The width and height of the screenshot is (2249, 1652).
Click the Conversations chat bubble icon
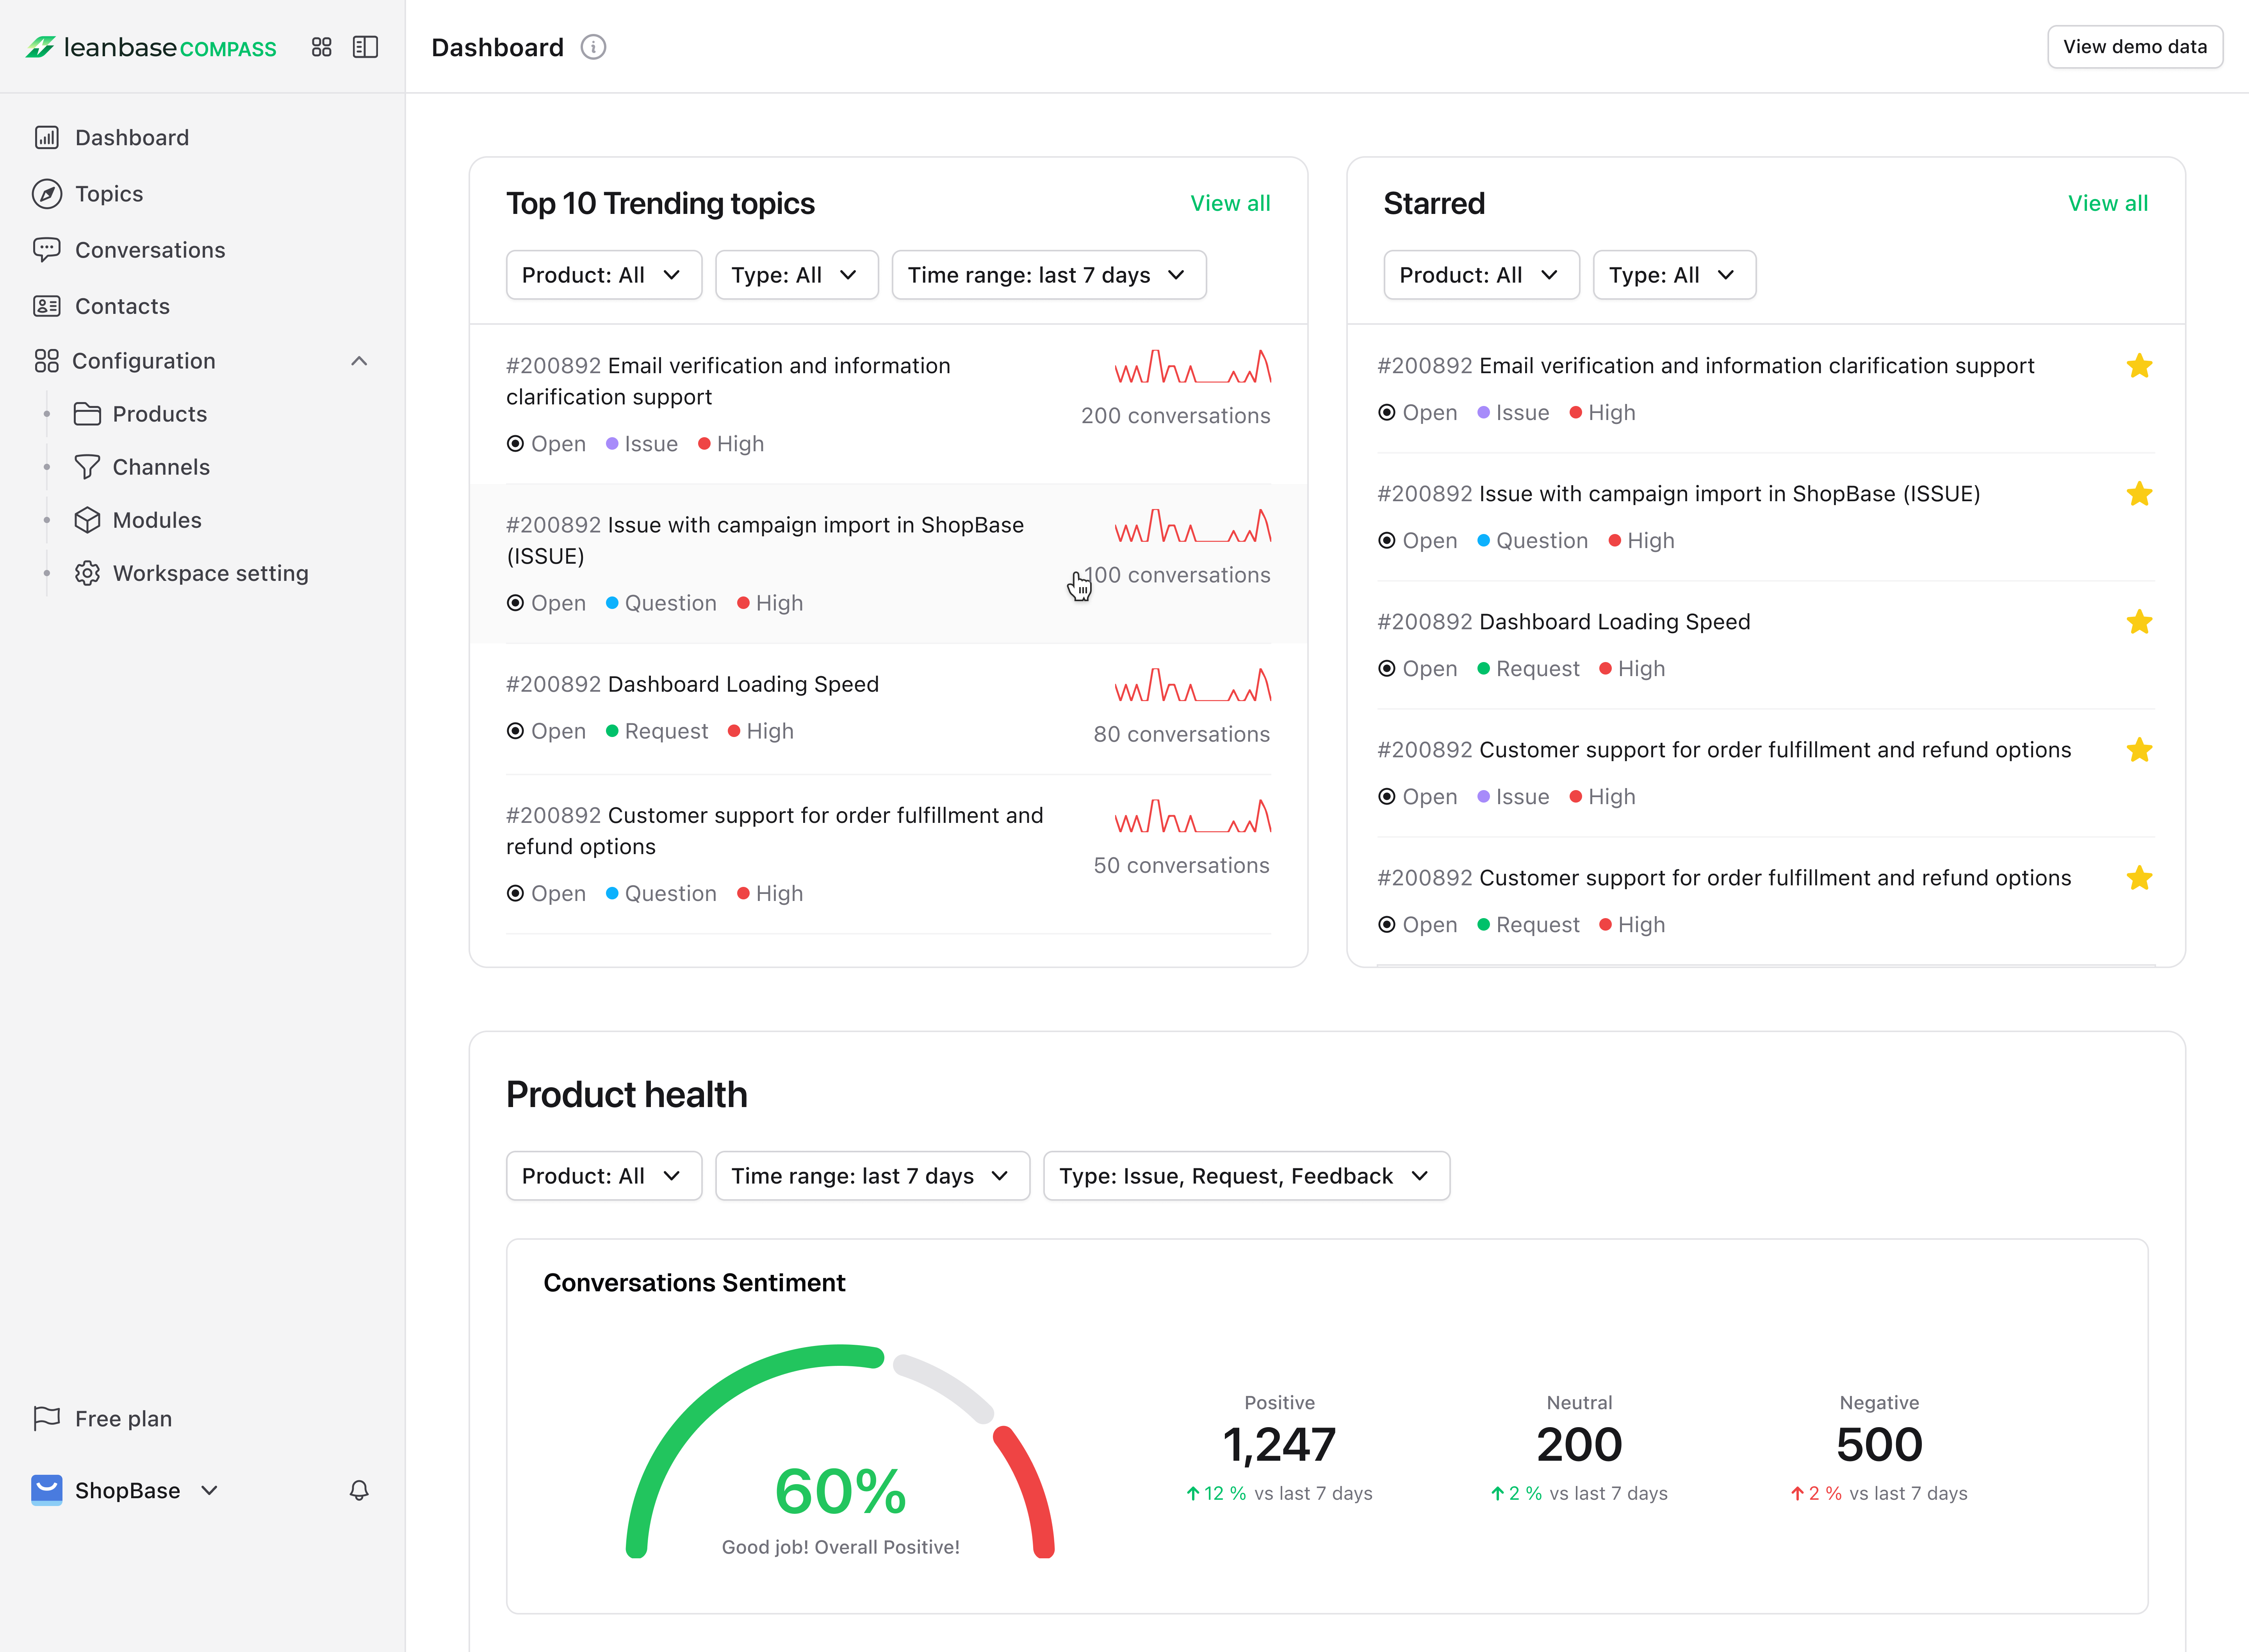[x=47, y=250]
